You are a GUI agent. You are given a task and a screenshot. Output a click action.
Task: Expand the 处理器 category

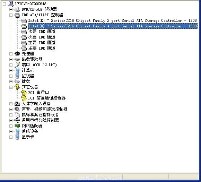coord(11,54)
